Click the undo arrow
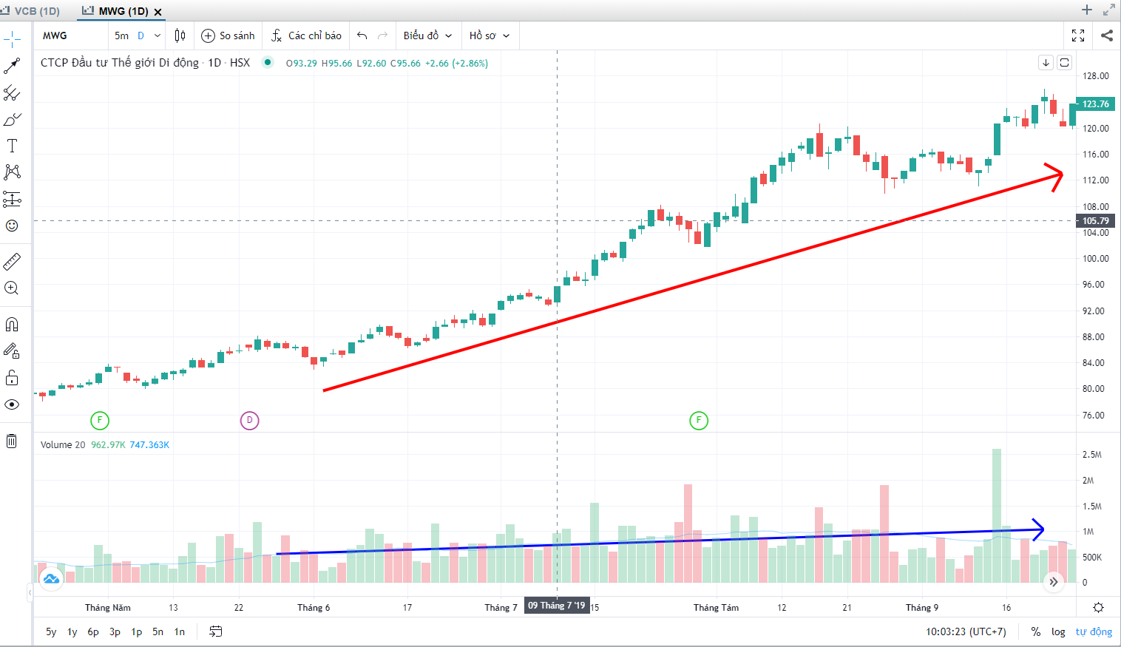Image resolution: width=1121 pixels, height=647 pixels. (x=362, y=35)
